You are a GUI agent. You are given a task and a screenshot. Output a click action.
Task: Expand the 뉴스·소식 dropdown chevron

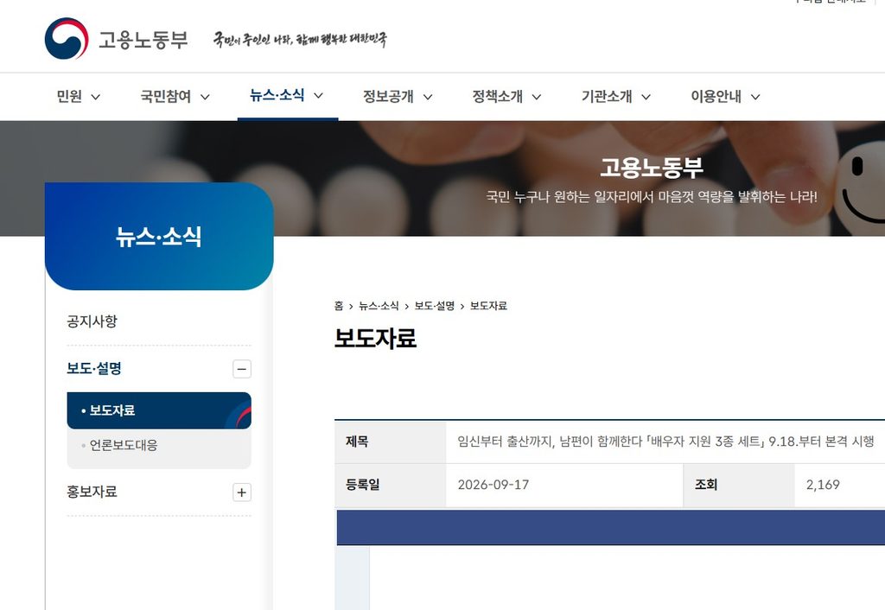click(x=318, y=96)
